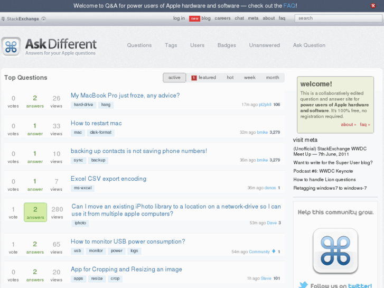Open 'Excel CSV export encoding' question
The width and height of the screenshot is (384, 288).
(x=108, y=179)
